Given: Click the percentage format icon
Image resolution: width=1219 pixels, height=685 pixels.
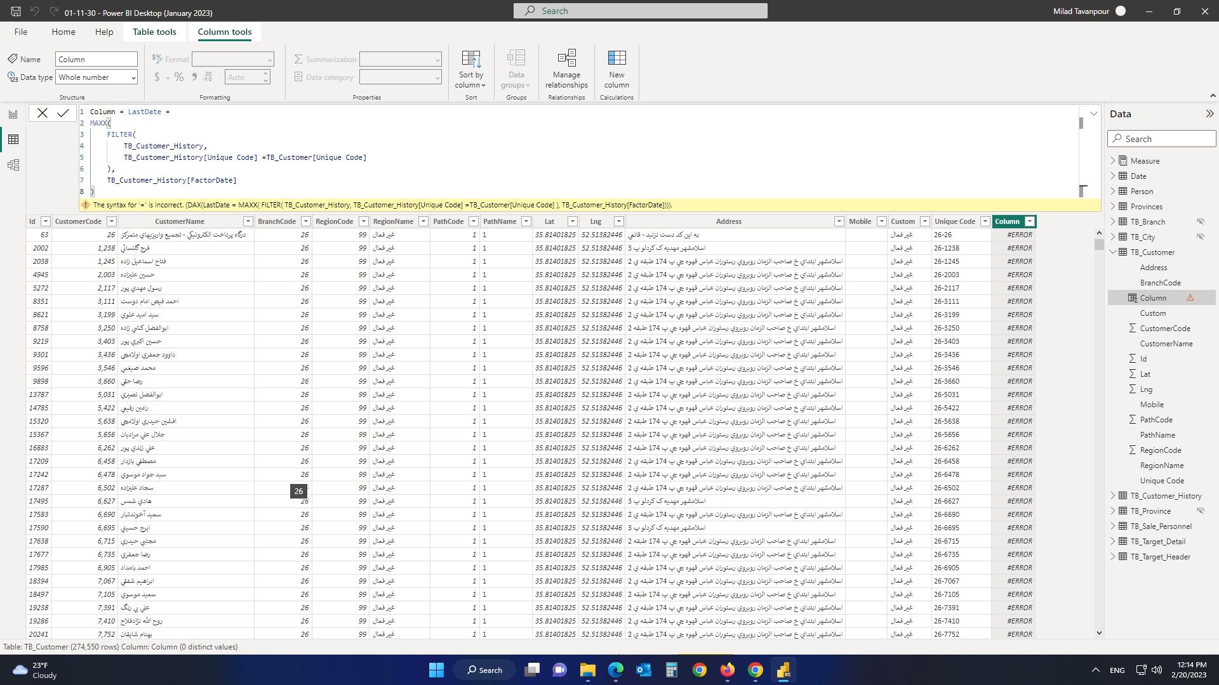Looking at the screenshot, I should pyautogui.click(x=179, y=77).
